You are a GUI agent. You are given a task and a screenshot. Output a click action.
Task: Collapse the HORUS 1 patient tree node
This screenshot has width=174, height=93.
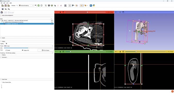coord(1,21)
